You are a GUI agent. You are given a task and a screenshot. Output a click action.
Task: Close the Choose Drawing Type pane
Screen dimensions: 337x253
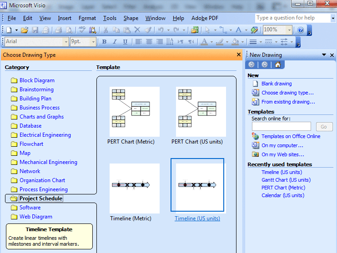tap(239, 55)
